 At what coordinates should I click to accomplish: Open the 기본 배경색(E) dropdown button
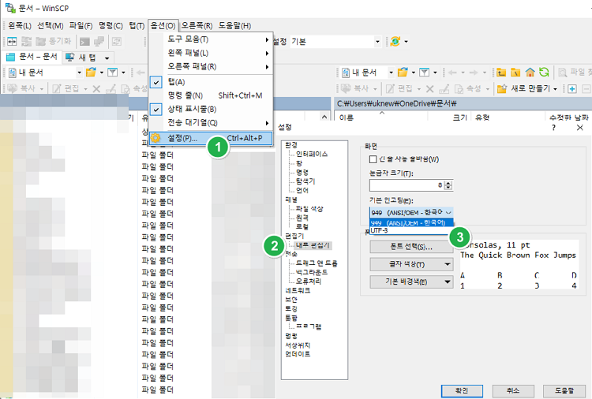[411, 282]
